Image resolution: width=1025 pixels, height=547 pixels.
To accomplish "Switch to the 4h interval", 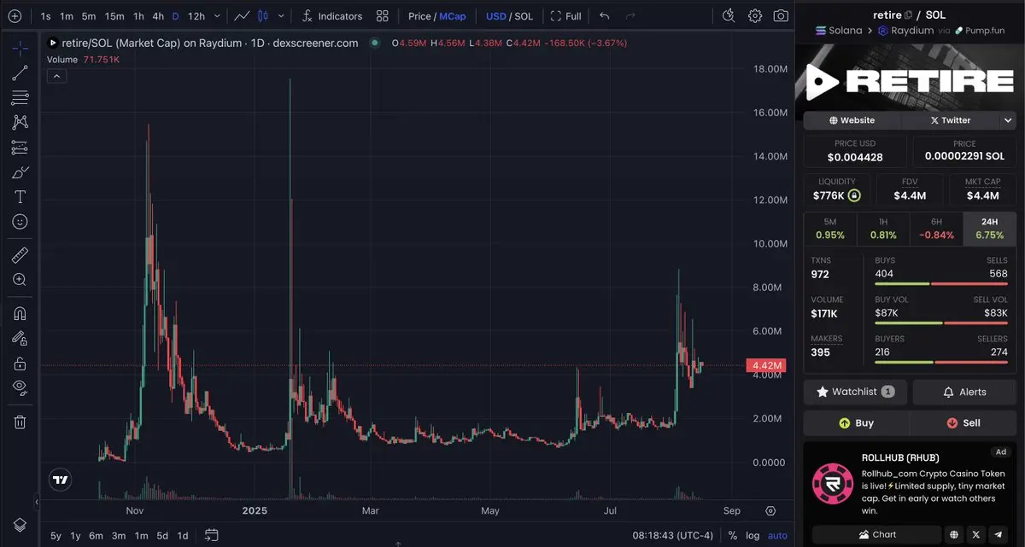I will [x=158, y=16].
